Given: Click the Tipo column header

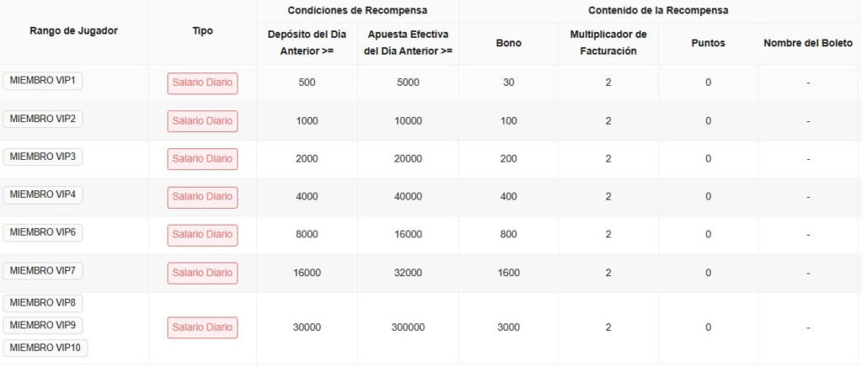Looking at the screenshot, I should click(x=202, y=31).
